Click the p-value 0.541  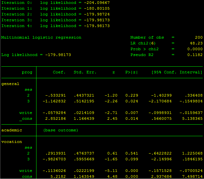132,154
